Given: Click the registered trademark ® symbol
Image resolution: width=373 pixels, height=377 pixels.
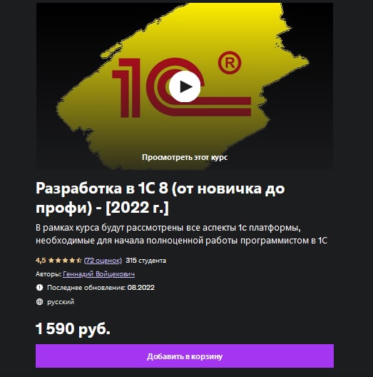Looking at the screenshot, I should 230,63.
